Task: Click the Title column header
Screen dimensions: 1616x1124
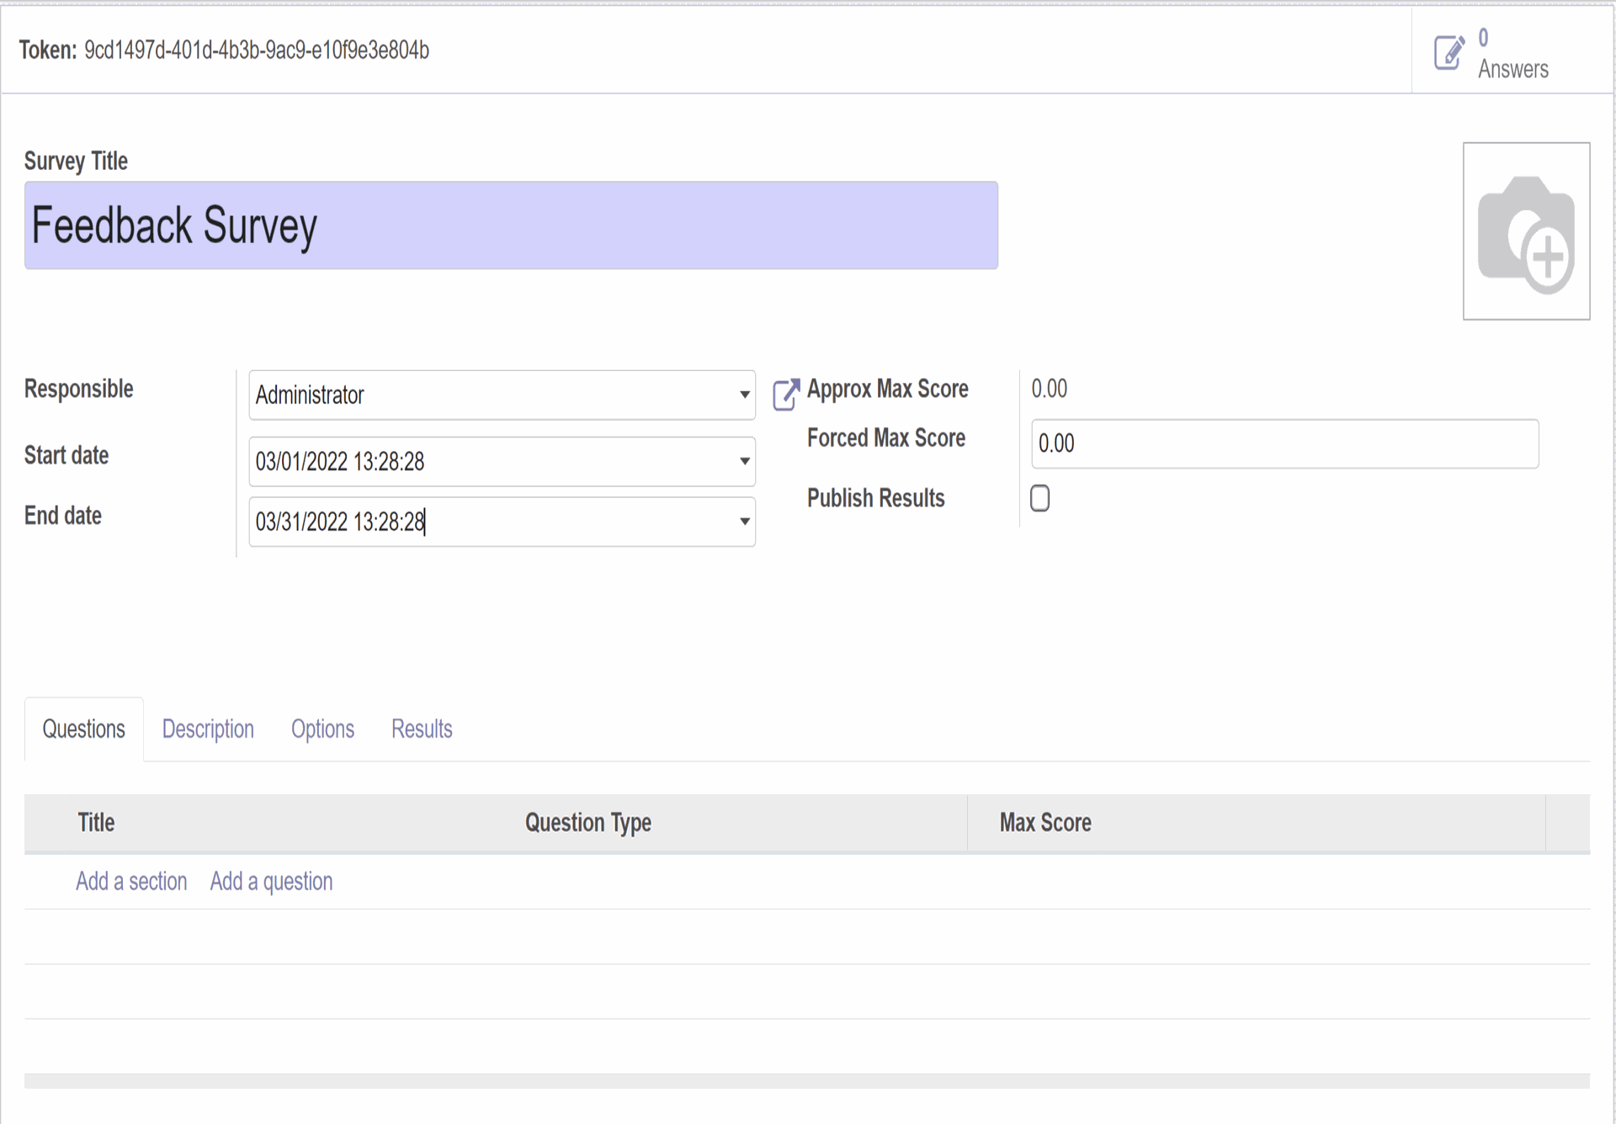Action: coord(95,823)
